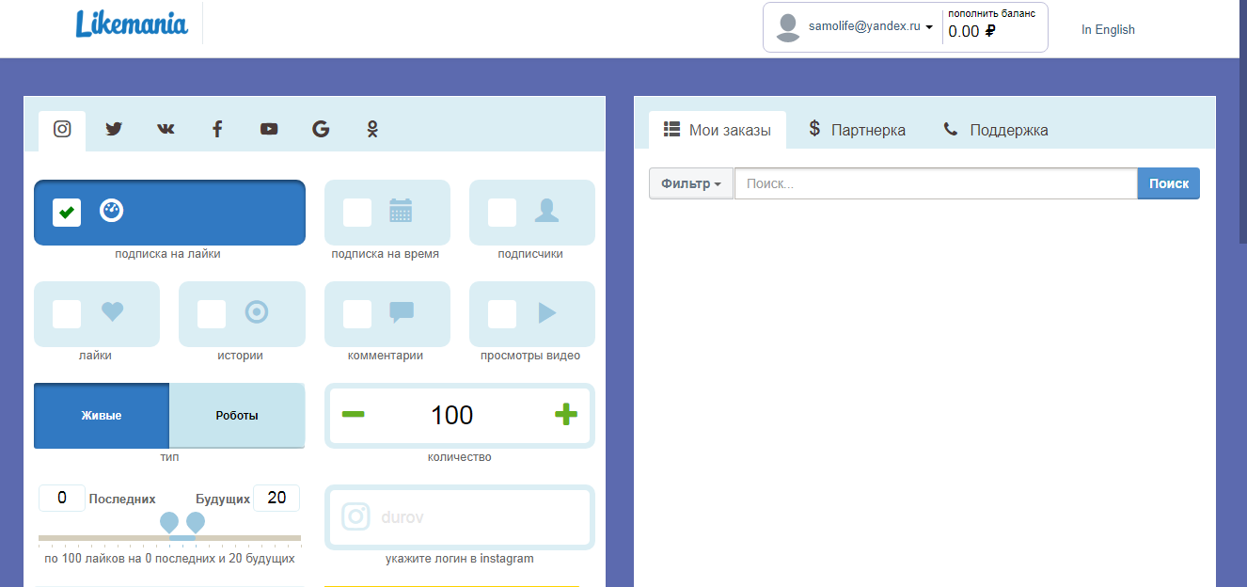The height and width of the screenshot is (587, 1247).
Task: Switch to the Odnoklassniki network icon
Action: click(372, 130)
